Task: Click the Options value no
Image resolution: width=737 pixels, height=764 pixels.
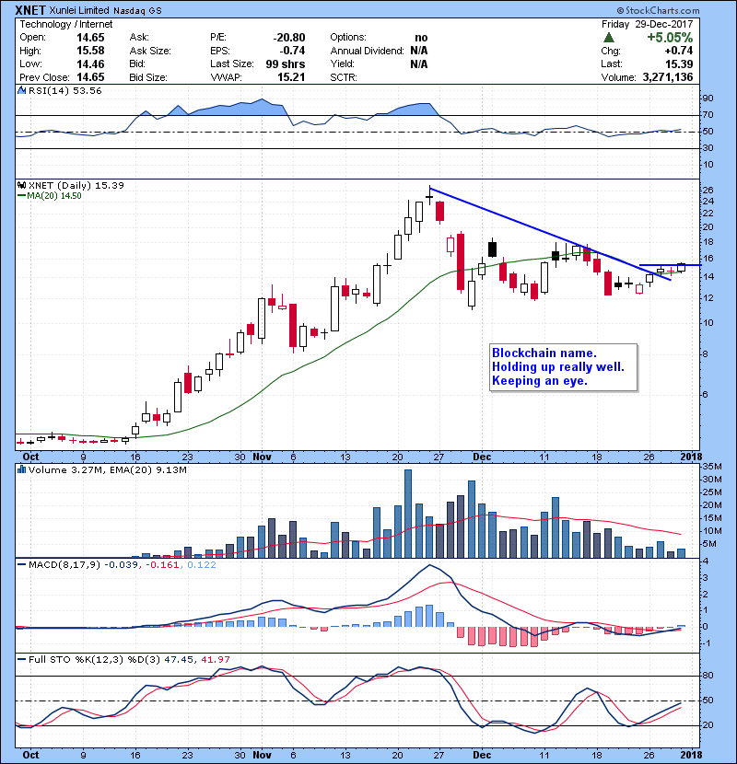Action: 421,38
